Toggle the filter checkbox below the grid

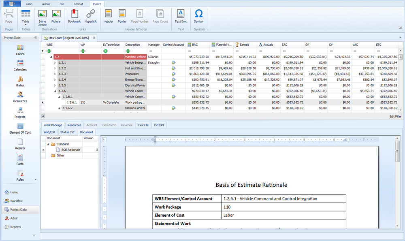(43, 116)
